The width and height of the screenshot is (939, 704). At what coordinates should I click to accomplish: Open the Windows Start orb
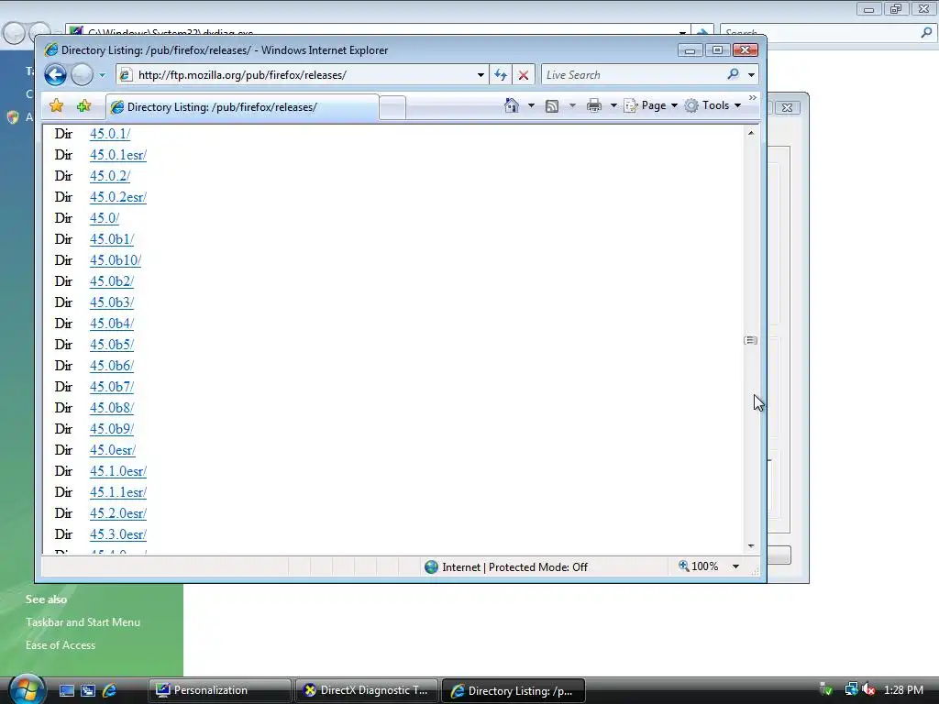pyautogui.click(x=27, y=689)
